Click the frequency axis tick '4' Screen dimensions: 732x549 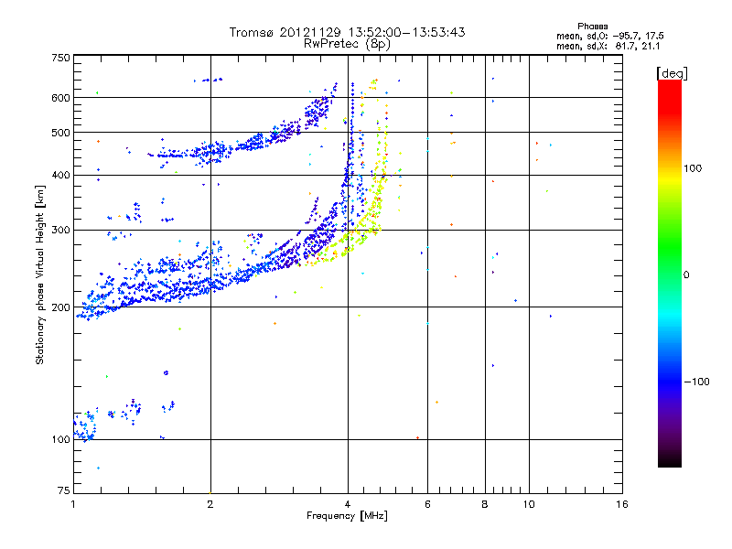pos(348,504)
